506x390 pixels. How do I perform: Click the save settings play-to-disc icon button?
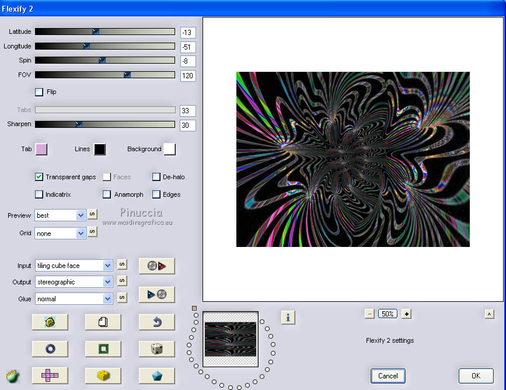pos(157,294)
